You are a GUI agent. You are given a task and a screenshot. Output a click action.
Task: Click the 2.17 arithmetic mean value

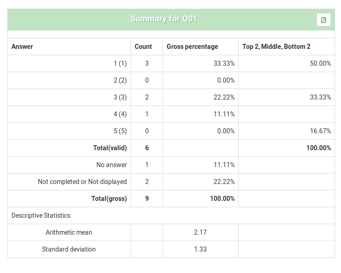click(x=200, y=232)
